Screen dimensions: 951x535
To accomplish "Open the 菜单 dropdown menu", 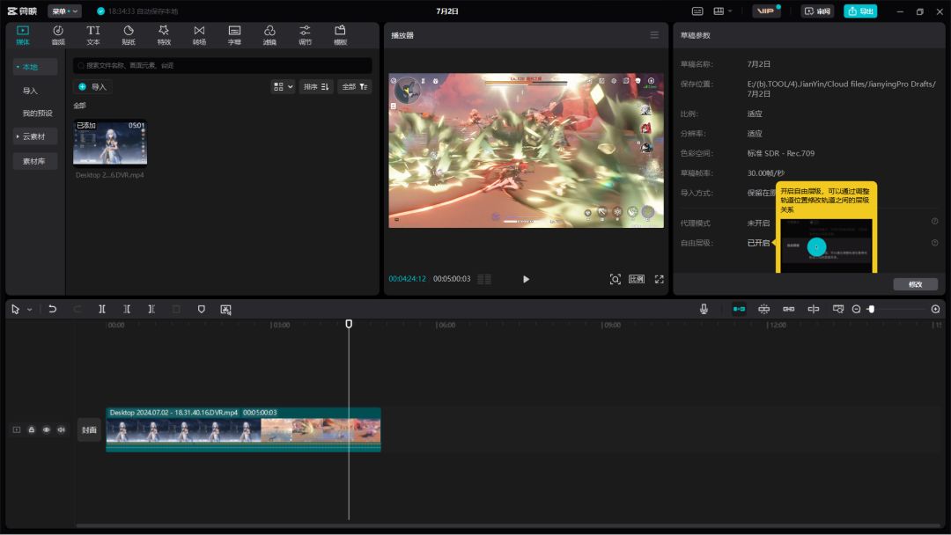I will tap(63, 11).
